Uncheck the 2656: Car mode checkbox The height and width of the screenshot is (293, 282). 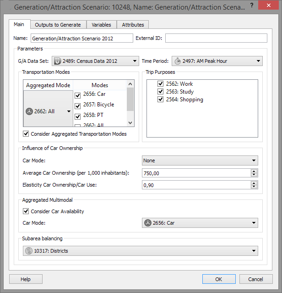[x=77, y=95]
